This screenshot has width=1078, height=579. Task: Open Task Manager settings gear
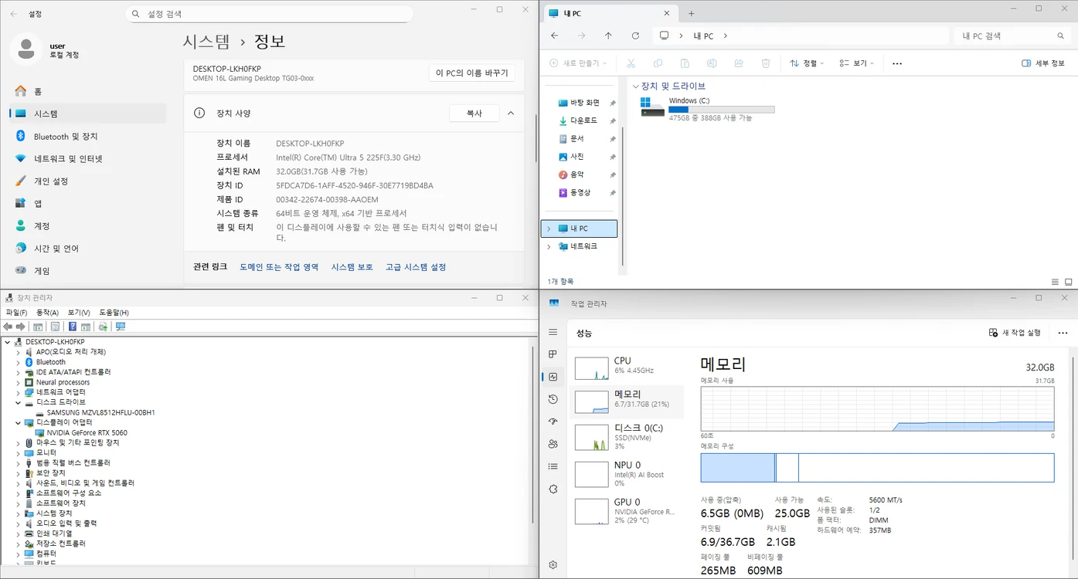tap(553, 564)
